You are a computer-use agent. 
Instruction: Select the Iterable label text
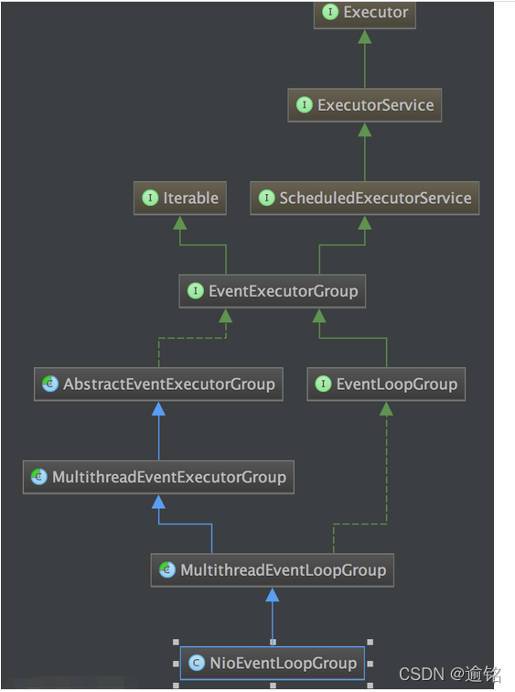pyautogui.click(x=191, y=198)
